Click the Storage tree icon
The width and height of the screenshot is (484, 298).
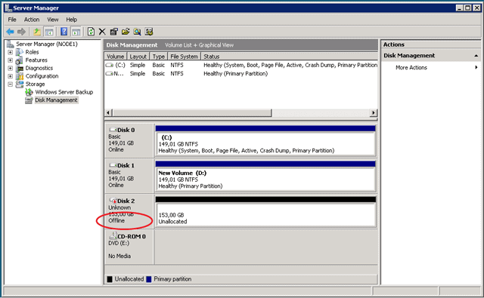tap(20, 84)
